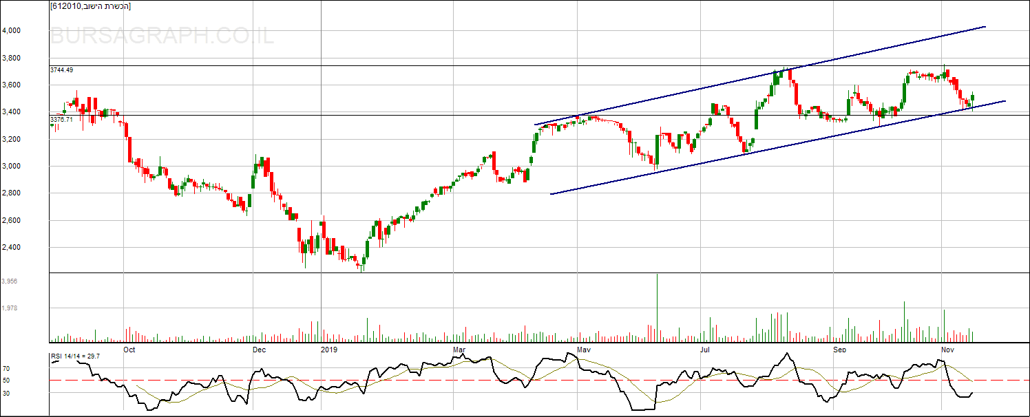The width and height of the screenshot is (1030, 417).
Task: Select the upper blue channel trendline
Action: click(x=760, y=76)
